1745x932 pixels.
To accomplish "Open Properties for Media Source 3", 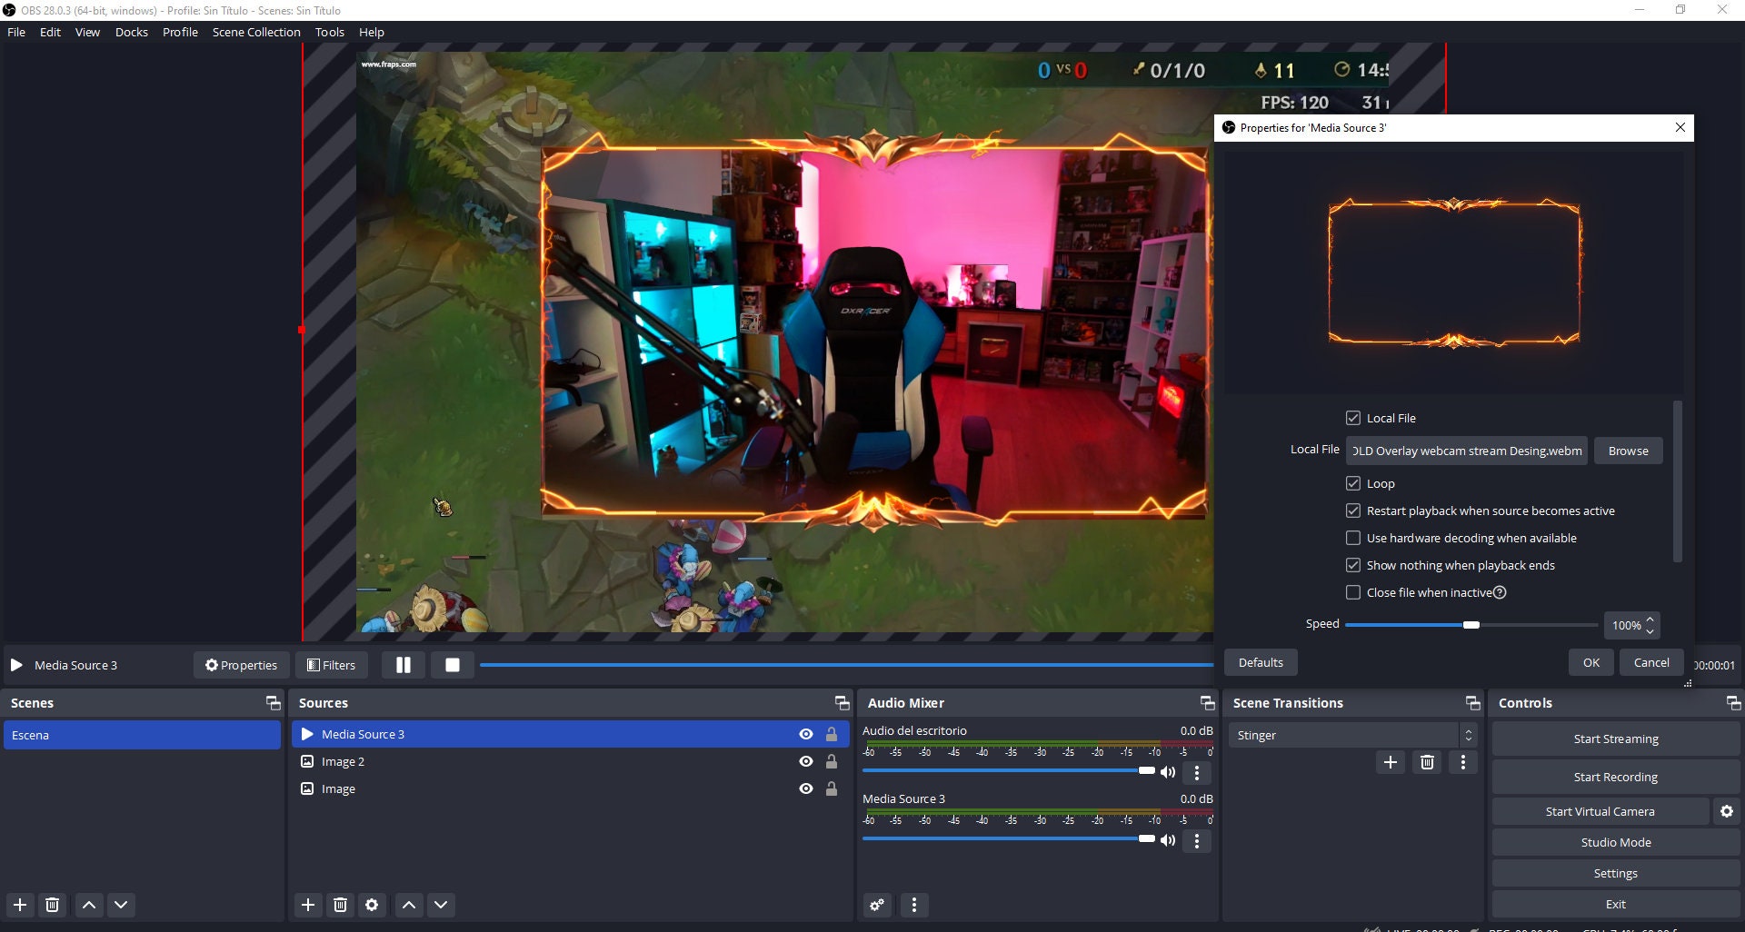I will click(241, 664).
